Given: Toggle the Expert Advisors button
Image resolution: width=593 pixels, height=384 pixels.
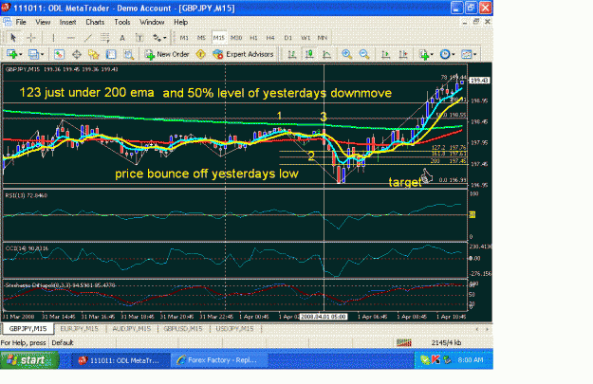Looking at the screenshot, I should coord(243,54).
